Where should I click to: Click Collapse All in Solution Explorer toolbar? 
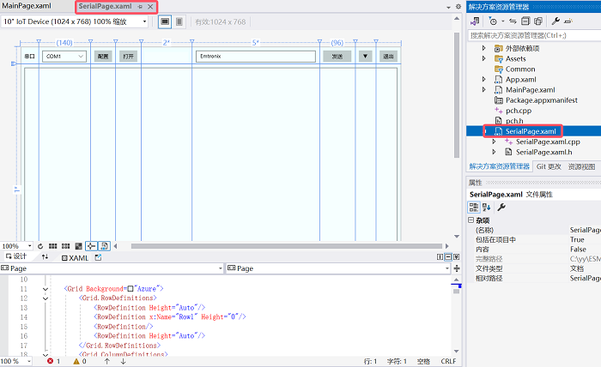click(x=525, y=21)
